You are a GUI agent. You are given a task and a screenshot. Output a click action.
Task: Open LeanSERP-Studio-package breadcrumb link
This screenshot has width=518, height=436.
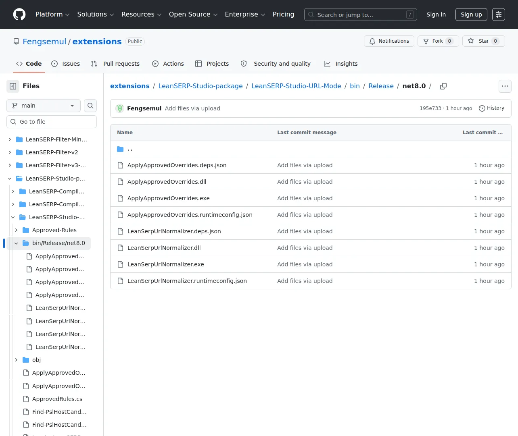201,86
